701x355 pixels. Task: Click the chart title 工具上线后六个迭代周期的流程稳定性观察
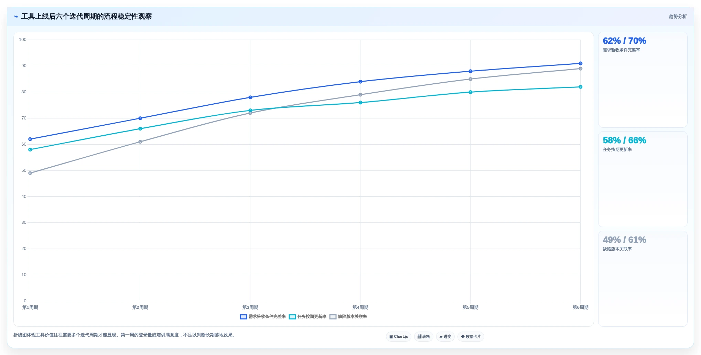(x=87, y=17)
